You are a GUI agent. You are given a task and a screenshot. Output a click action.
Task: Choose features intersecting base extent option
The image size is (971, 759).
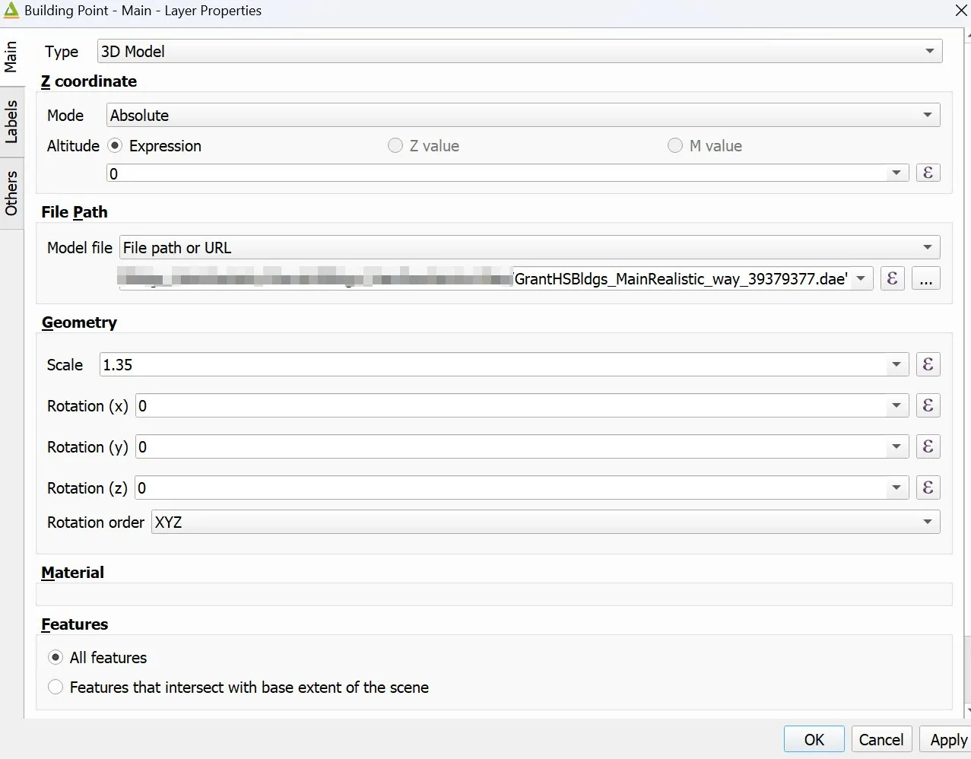[x=56, y=687]
